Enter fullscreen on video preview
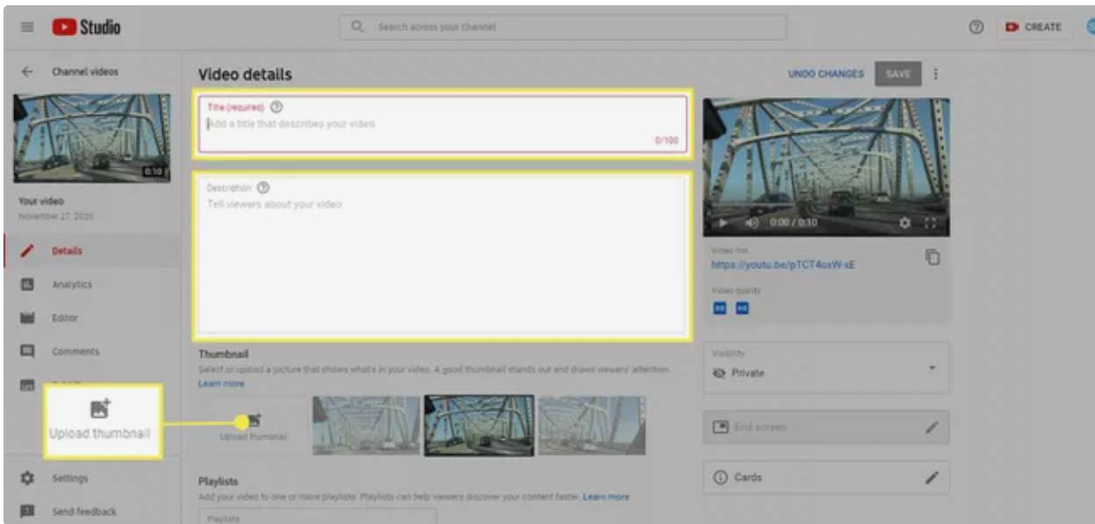This screenshot has width=1095, height=524. pyautogui.click(x=930, y=223)
